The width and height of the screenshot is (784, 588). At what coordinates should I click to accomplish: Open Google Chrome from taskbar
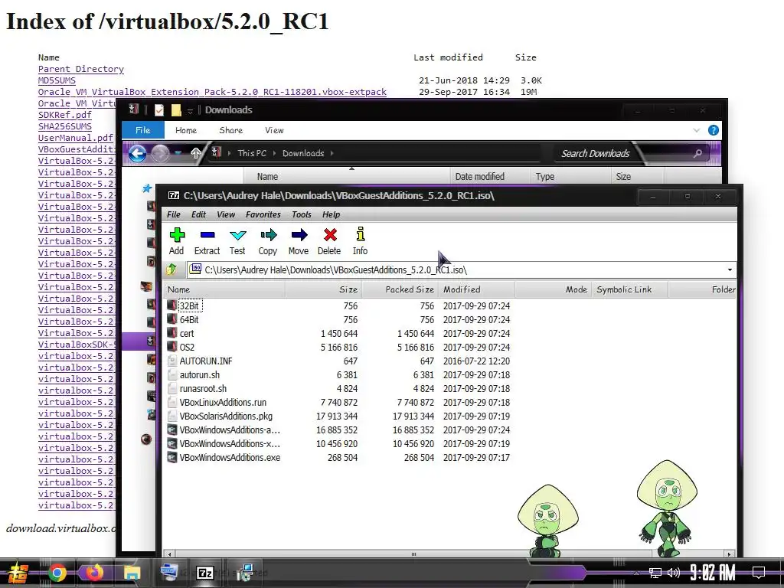pyautogui.click(x=57, y=573)
